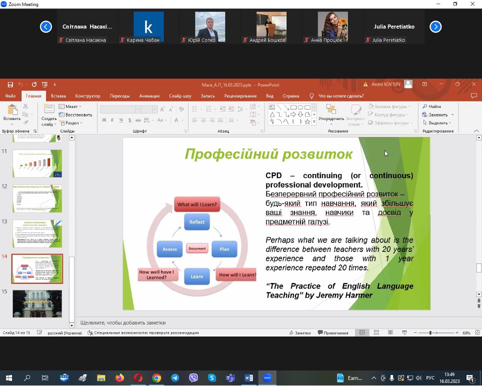This screenshot has width=482, height=386.
Task: Show next Zoom participants with right arrow
Action: click(x=435, y=27)
